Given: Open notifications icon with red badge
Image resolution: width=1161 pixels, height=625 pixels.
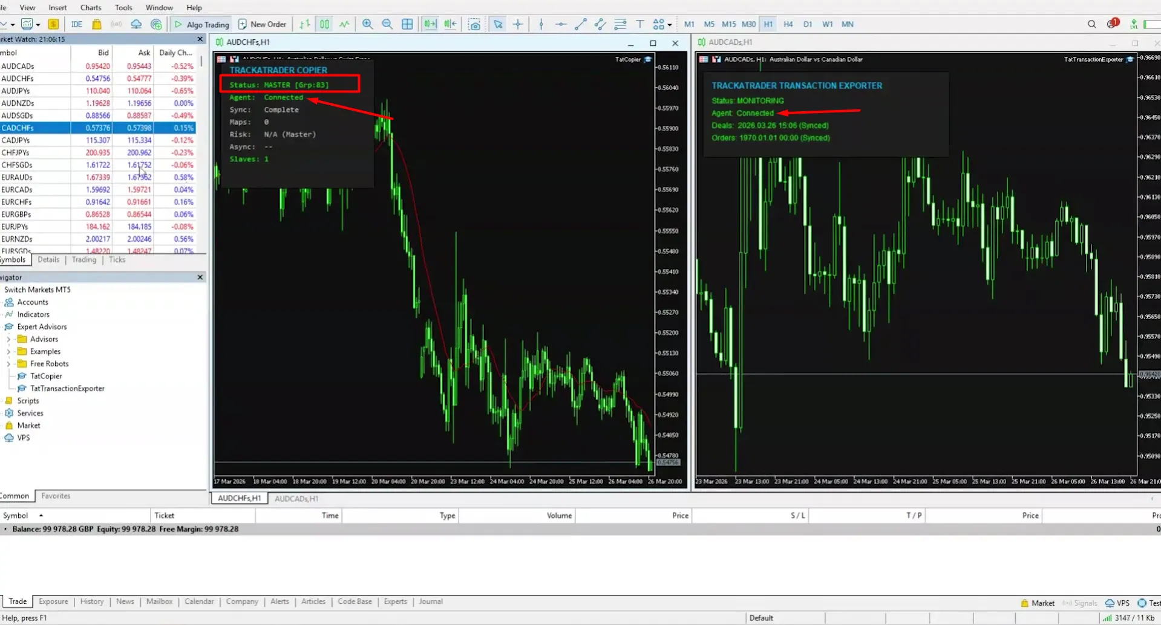Looking at the screenshot, I should pyautogui.click(x=1112, y=24).
